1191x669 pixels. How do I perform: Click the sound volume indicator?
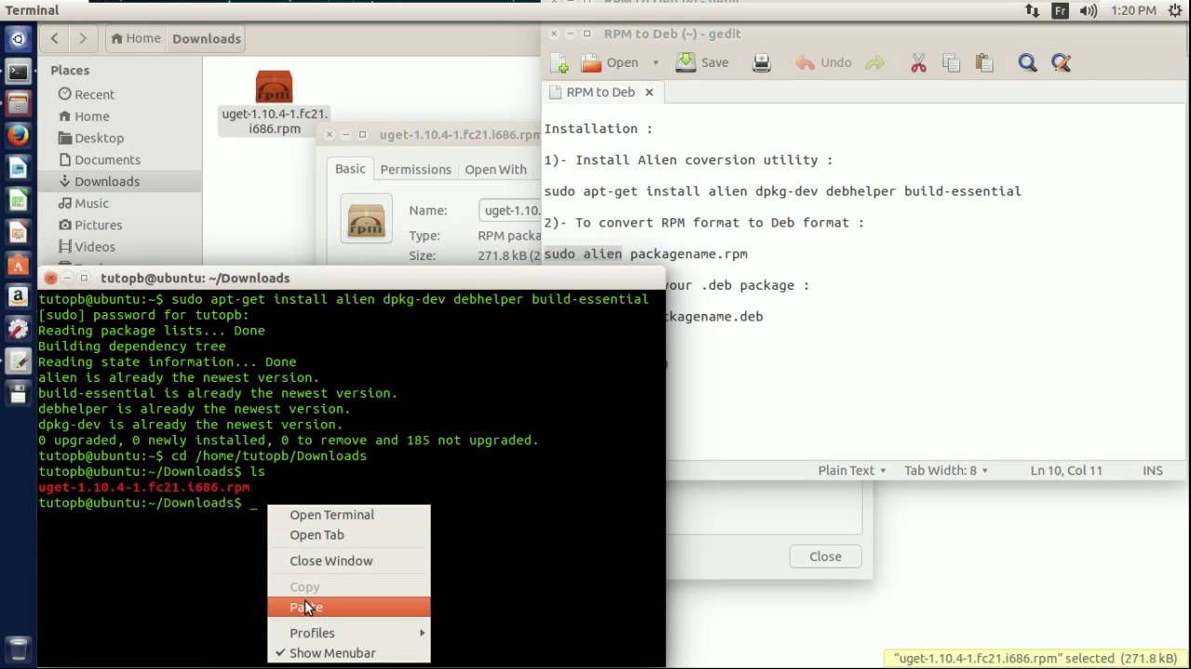click(x=1088, y=10)
